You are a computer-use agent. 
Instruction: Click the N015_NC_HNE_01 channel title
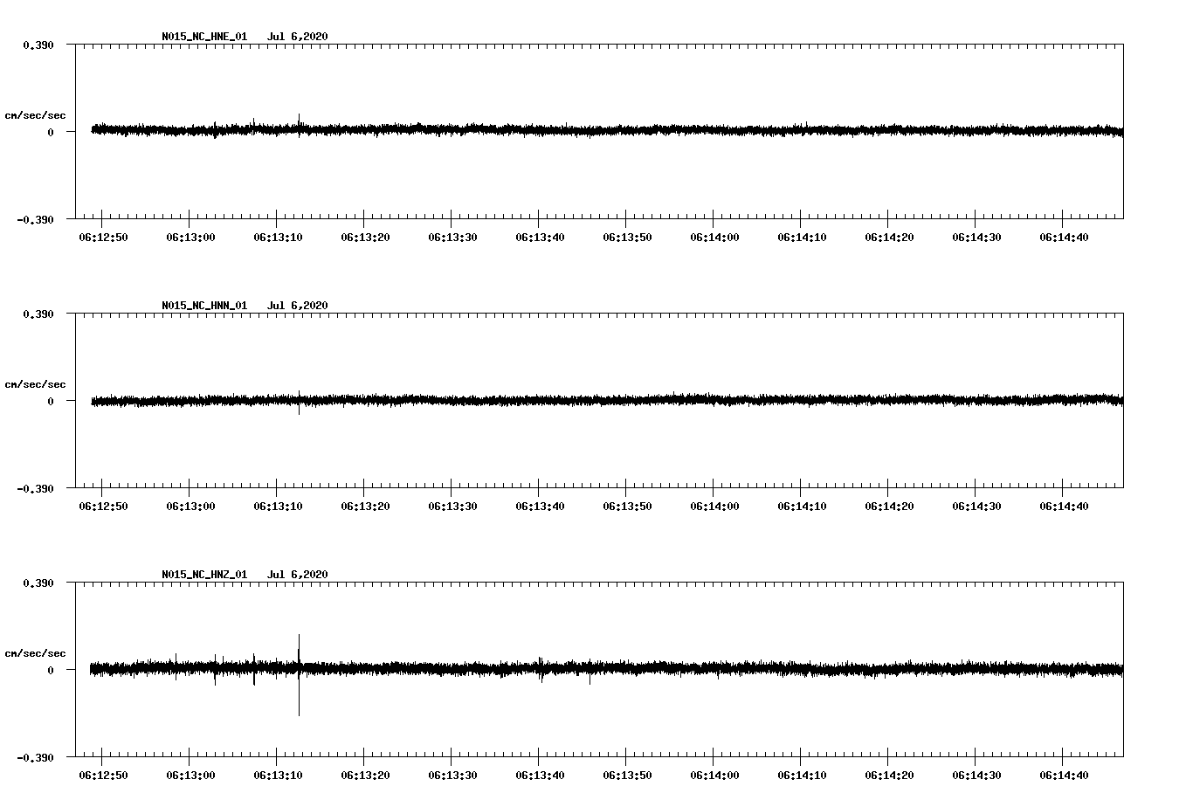click(x=204, y=37)
